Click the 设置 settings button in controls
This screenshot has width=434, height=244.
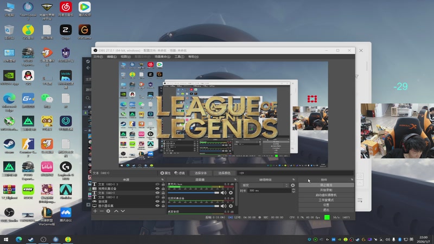click(x=326, y=205)
